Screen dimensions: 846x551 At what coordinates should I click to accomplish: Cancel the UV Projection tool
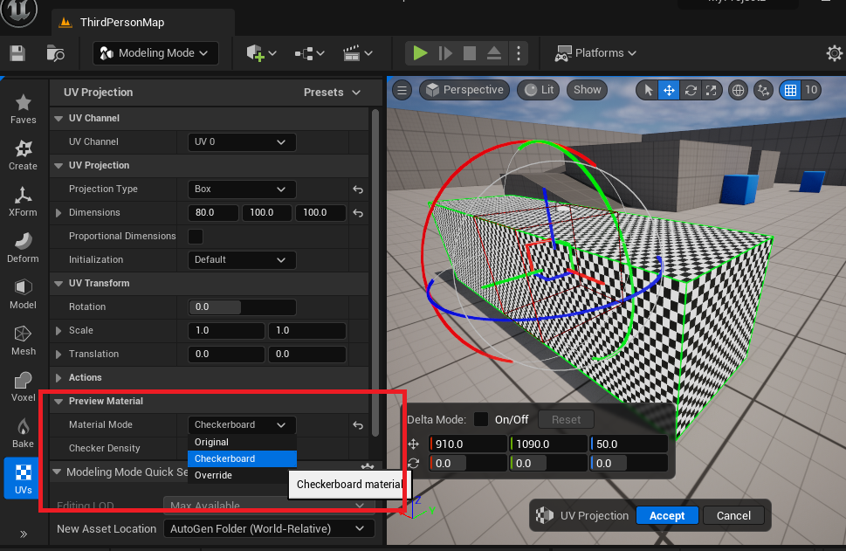click(733, 515)
